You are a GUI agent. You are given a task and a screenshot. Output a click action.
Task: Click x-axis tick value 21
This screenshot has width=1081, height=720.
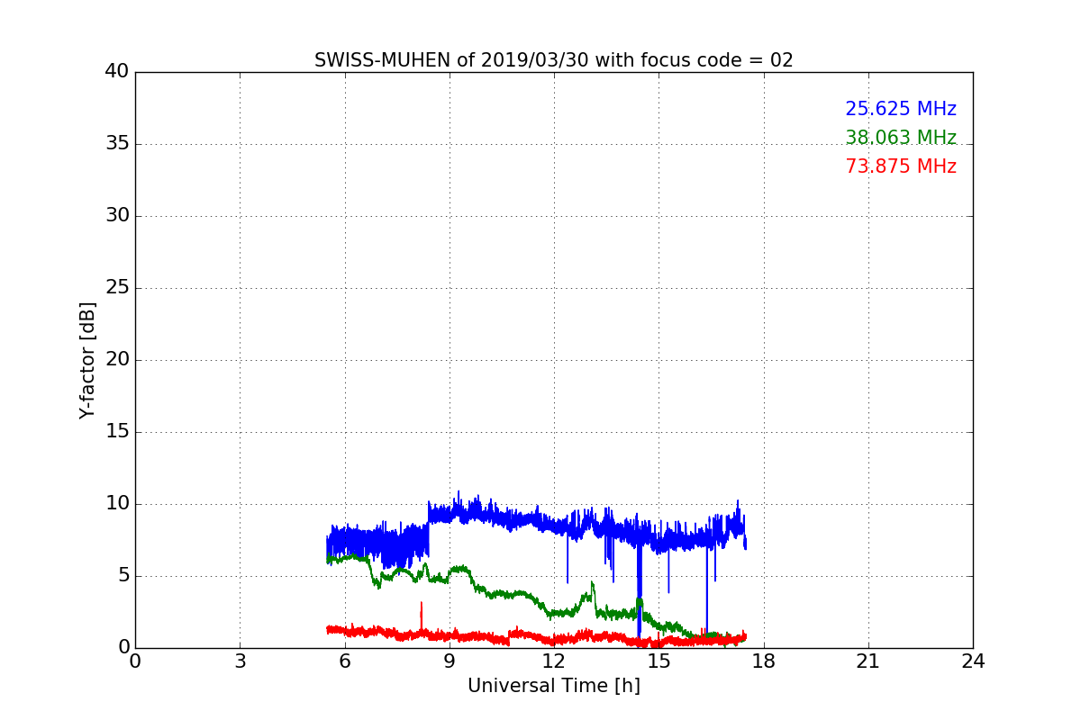point(868,661)
